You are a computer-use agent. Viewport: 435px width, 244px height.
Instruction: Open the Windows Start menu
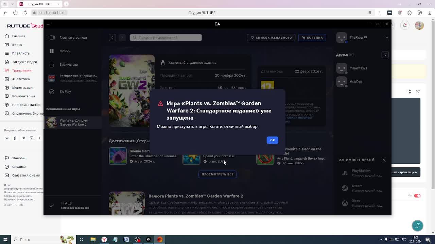click(5, 240)
